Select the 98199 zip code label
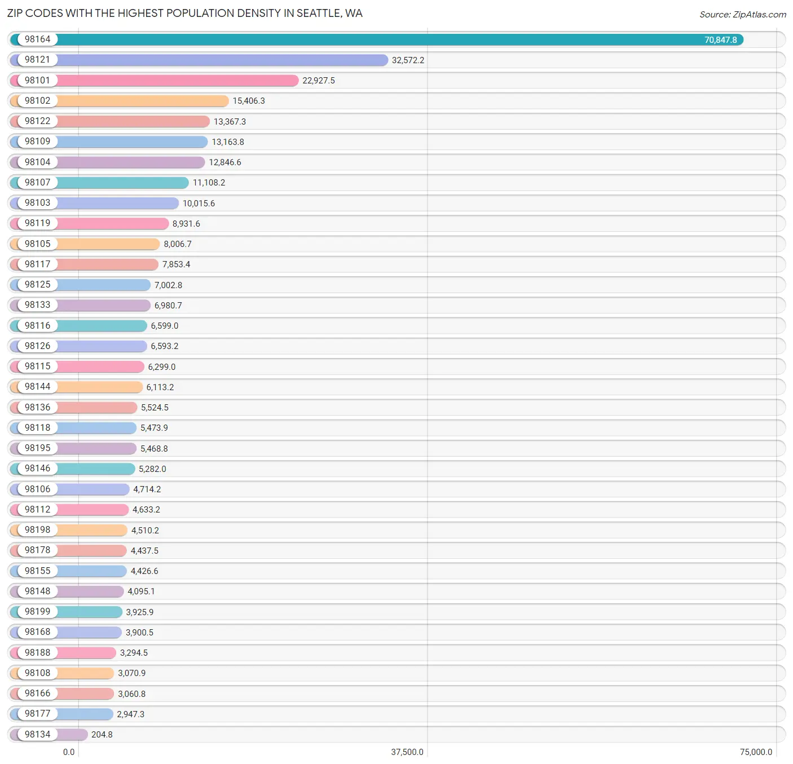This screenshot has height=764, width=793. pyautogui.click(x=37, y=612)
